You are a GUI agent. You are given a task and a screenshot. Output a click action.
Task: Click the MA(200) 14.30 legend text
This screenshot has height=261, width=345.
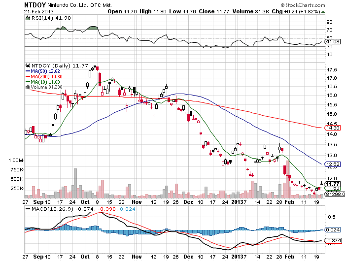(x=46, y=76)
